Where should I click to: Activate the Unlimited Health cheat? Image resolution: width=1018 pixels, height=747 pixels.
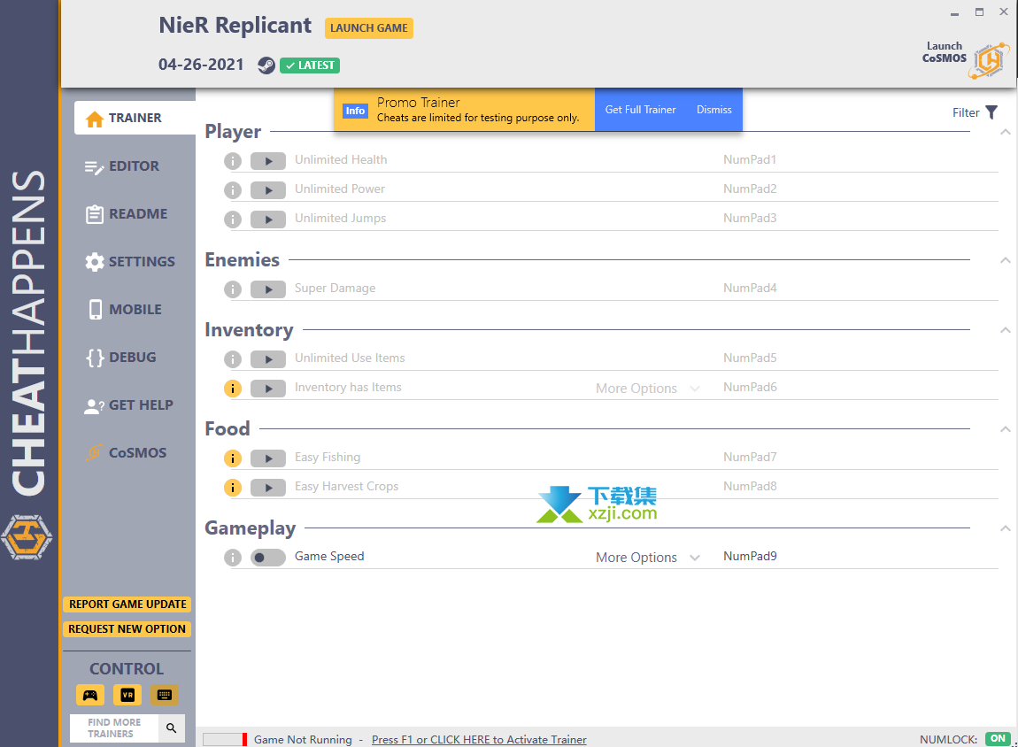pos(268,161)
